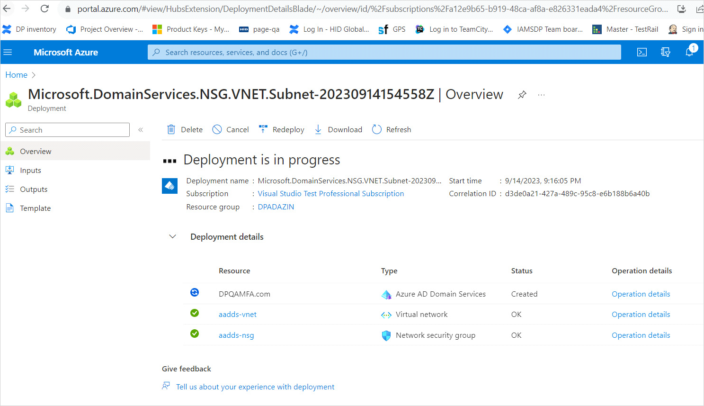Collapse the left navigation pane
The image size is (704, 406).
point(141,130)
